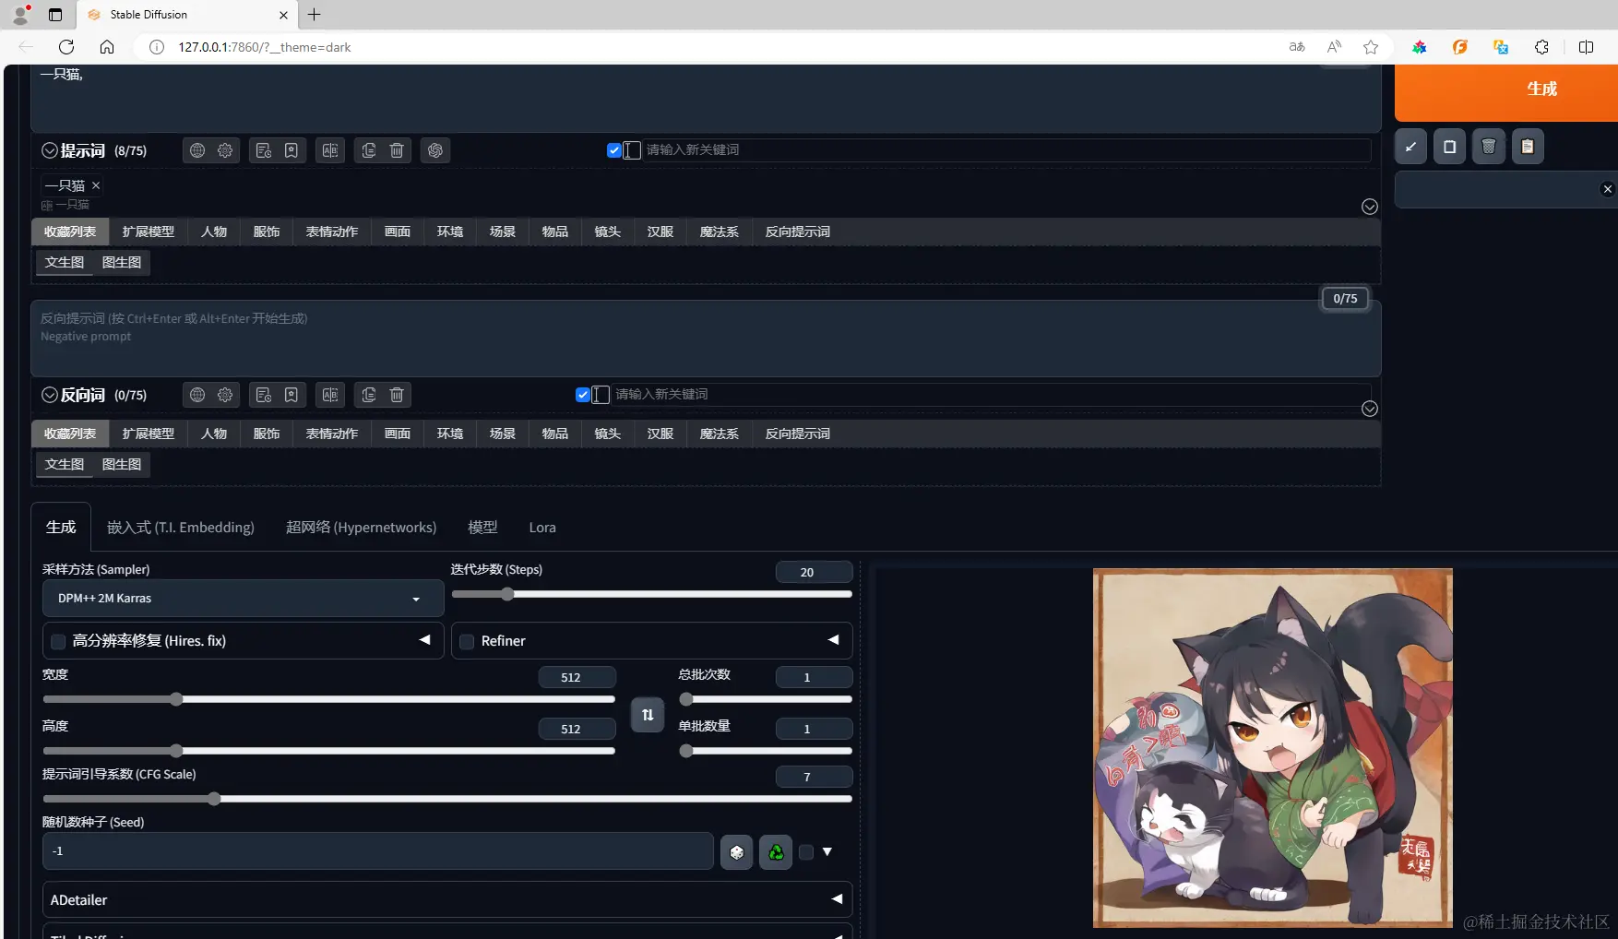Click the browser translate icon in the address bar

[1297, 47]
